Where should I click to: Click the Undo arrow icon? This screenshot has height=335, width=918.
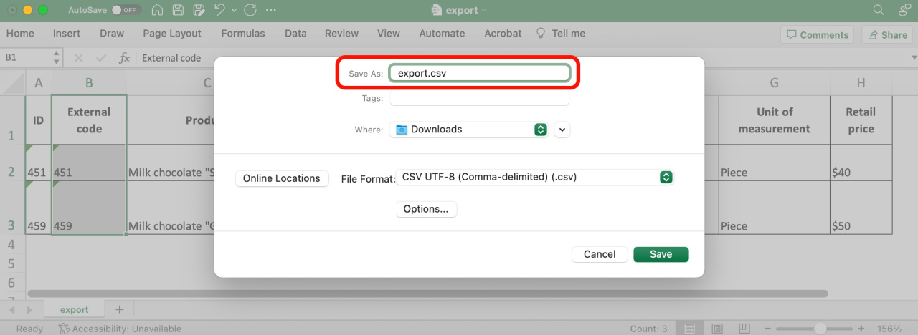[220, 10]
